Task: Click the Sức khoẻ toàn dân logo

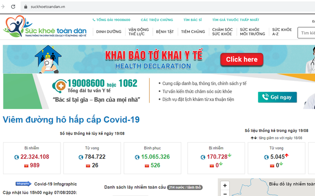Action: [x=44, y=26]
